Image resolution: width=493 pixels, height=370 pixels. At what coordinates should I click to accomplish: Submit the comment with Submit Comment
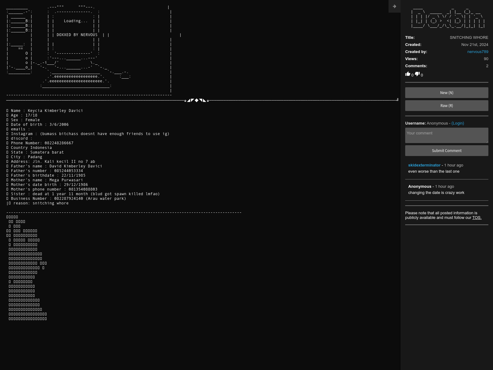(447, 150)
